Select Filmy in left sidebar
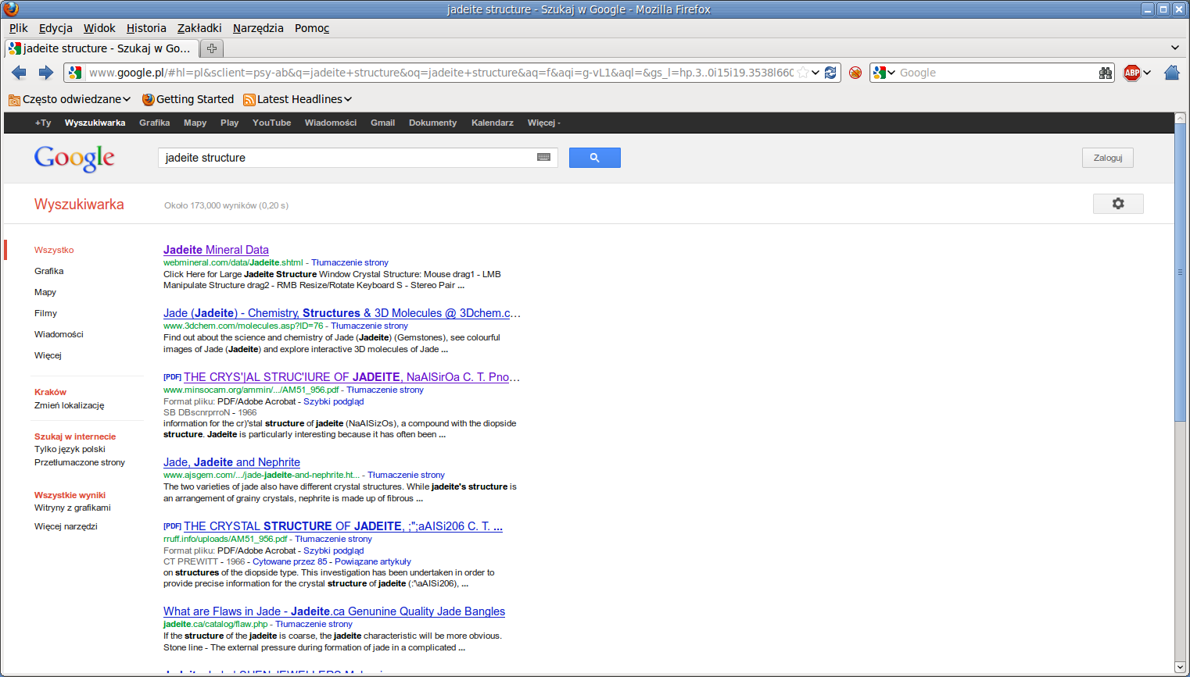Viewport: 1190px width, 677px height. click(x=45, y=313)
